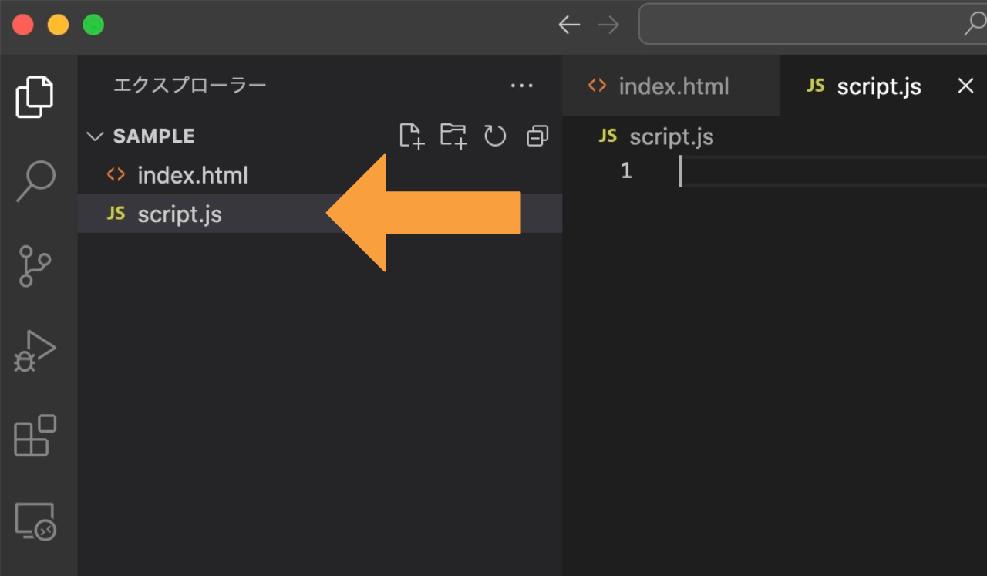Open the Run and Debug view

tap(35, 352)
